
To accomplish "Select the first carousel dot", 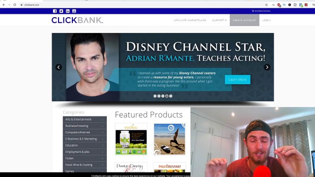I will tap(155, 96).
